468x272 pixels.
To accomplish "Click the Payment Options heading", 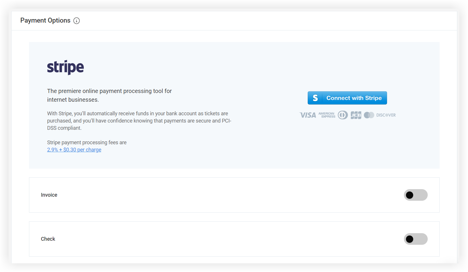I will 45,21.
